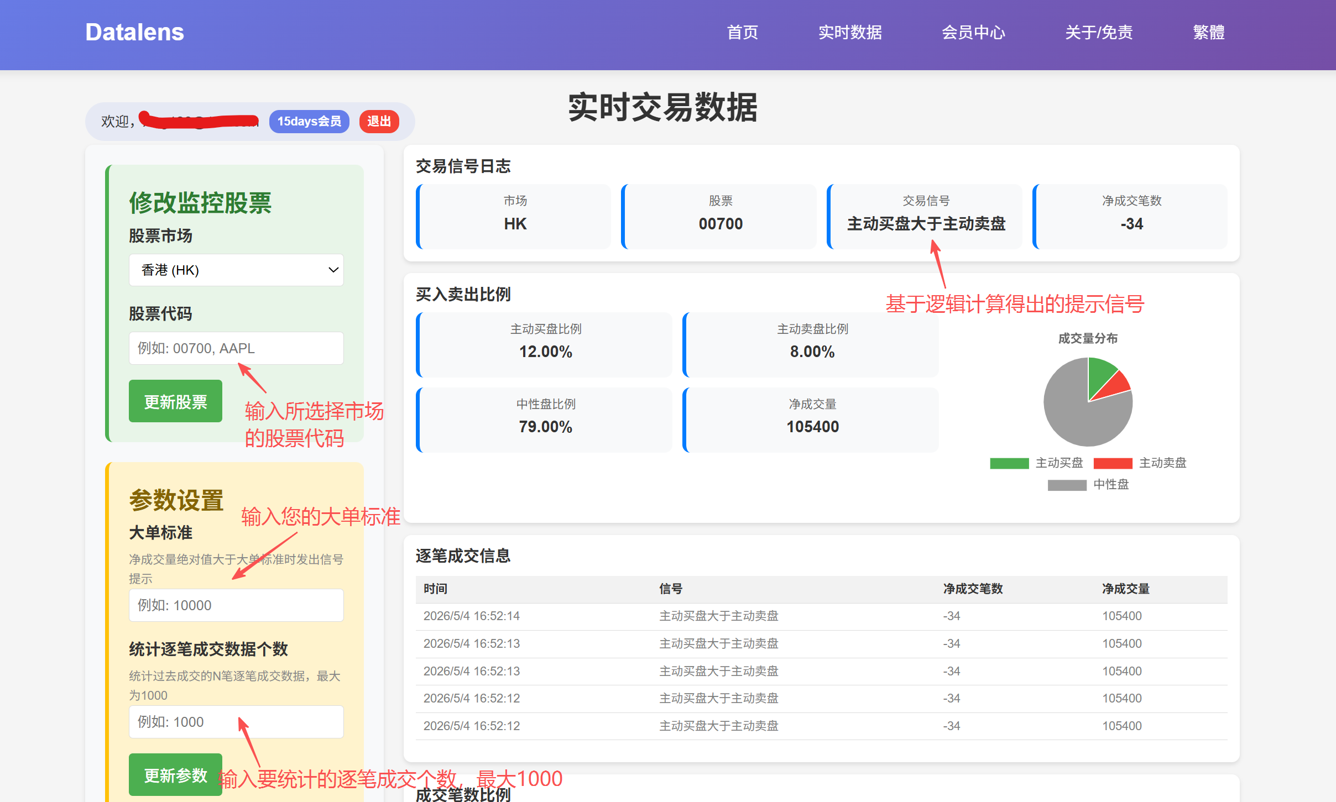Open the 关于/免责 page
1336x802 pixels.
click(x=1098, y=32)
